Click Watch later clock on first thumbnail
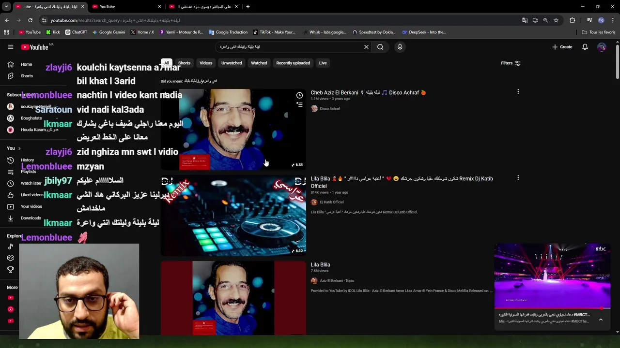Viewport: 620px width, 348px height. point(299,95)
